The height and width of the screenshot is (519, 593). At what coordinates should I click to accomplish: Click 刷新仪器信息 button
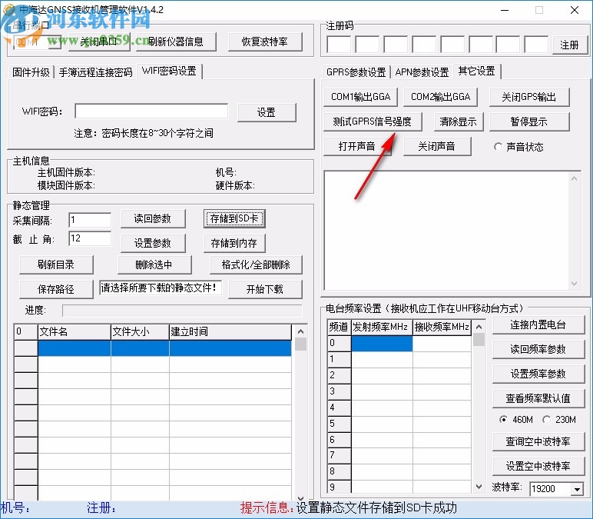(x=176, y=42)
